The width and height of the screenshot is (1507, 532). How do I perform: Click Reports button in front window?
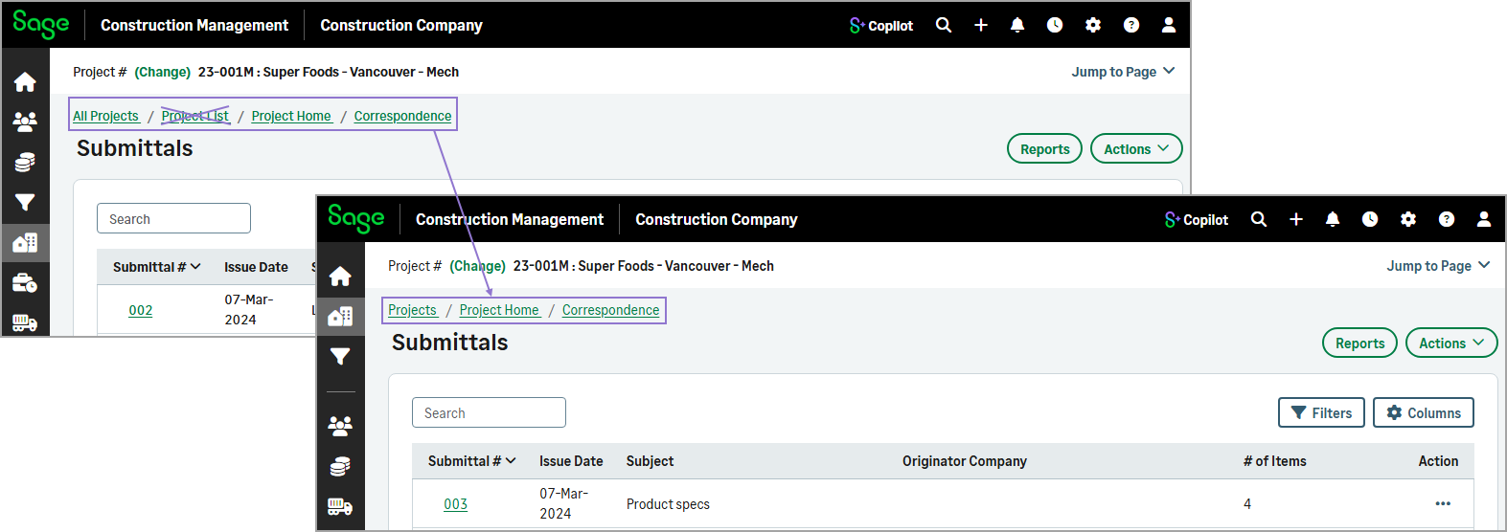[x=1359, y=344]
